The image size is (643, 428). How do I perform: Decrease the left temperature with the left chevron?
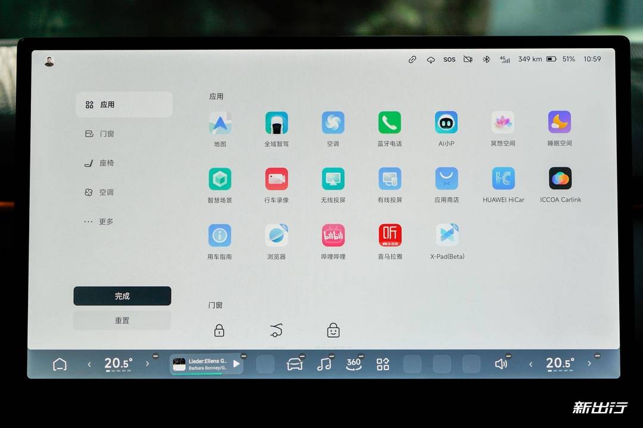89,364
